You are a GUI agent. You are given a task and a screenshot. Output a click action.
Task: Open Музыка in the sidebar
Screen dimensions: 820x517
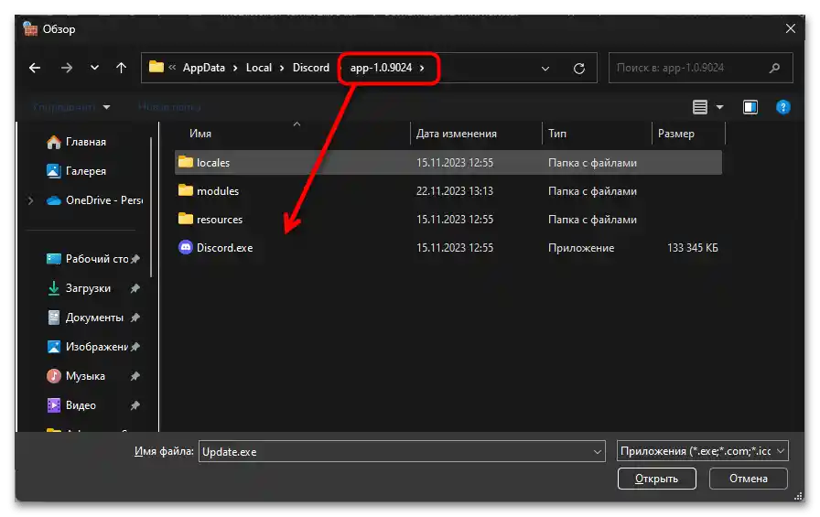pyautogui.click(x=76, y=376)
